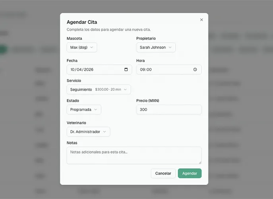This screenshot has width=273, height=199.
Task: Click the resize handle of Notas textarea
Action: (x=200, y=162)
